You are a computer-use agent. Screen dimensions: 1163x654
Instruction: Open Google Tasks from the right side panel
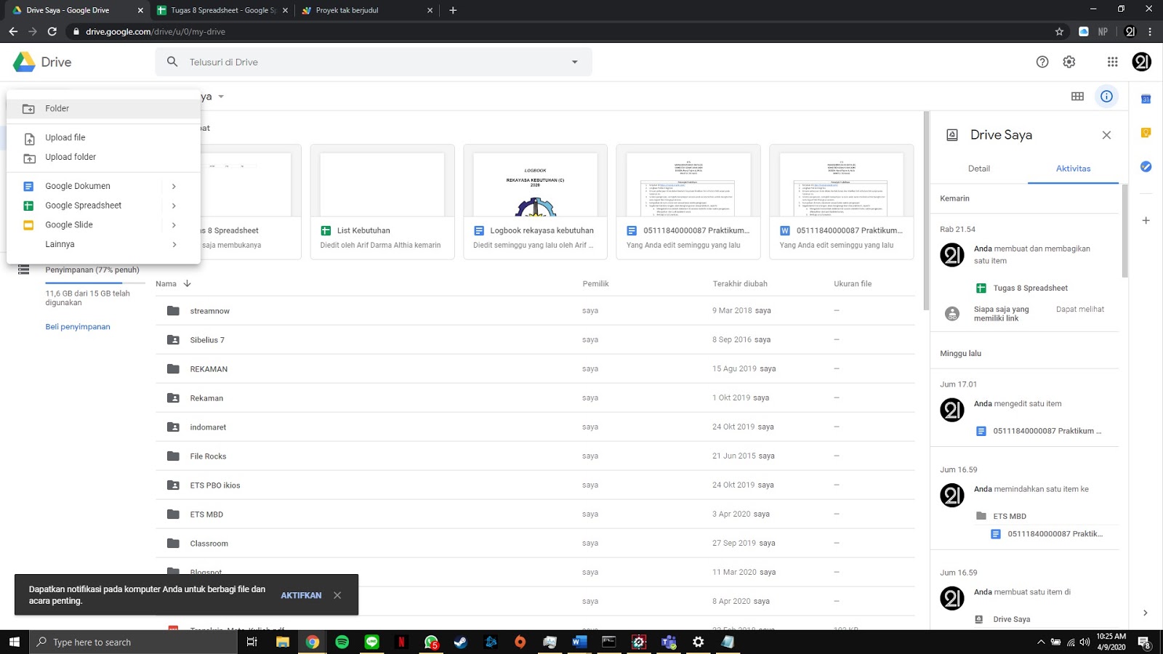[x=1146, y=167]
